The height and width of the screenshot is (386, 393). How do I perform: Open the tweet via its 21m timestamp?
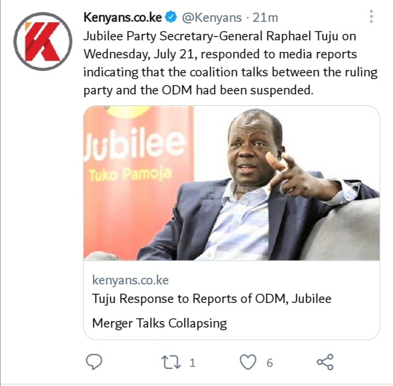[265, 17]
